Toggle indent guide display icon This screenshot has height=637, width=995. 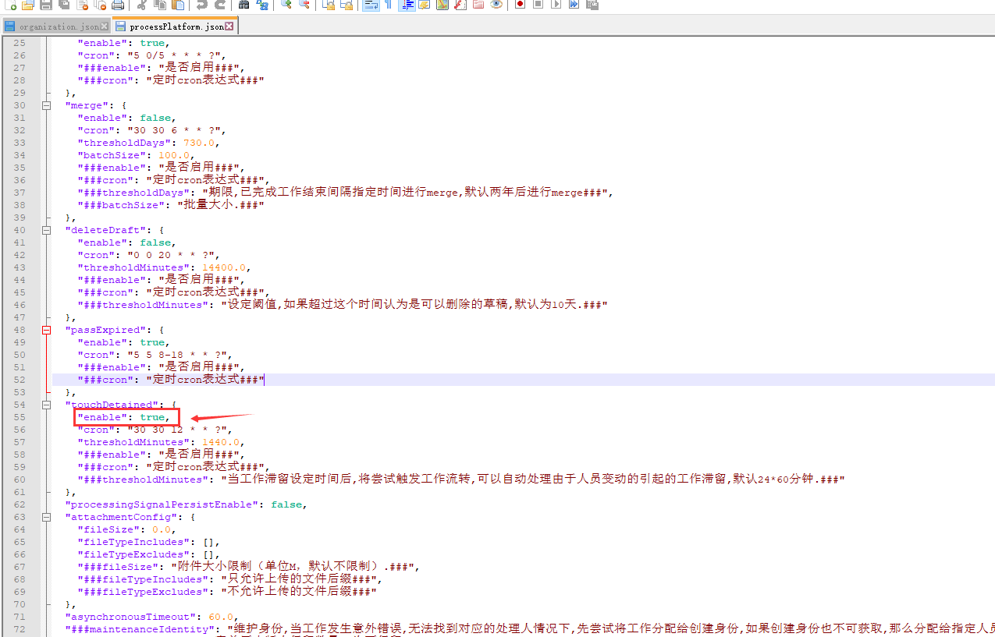(407, 5)
